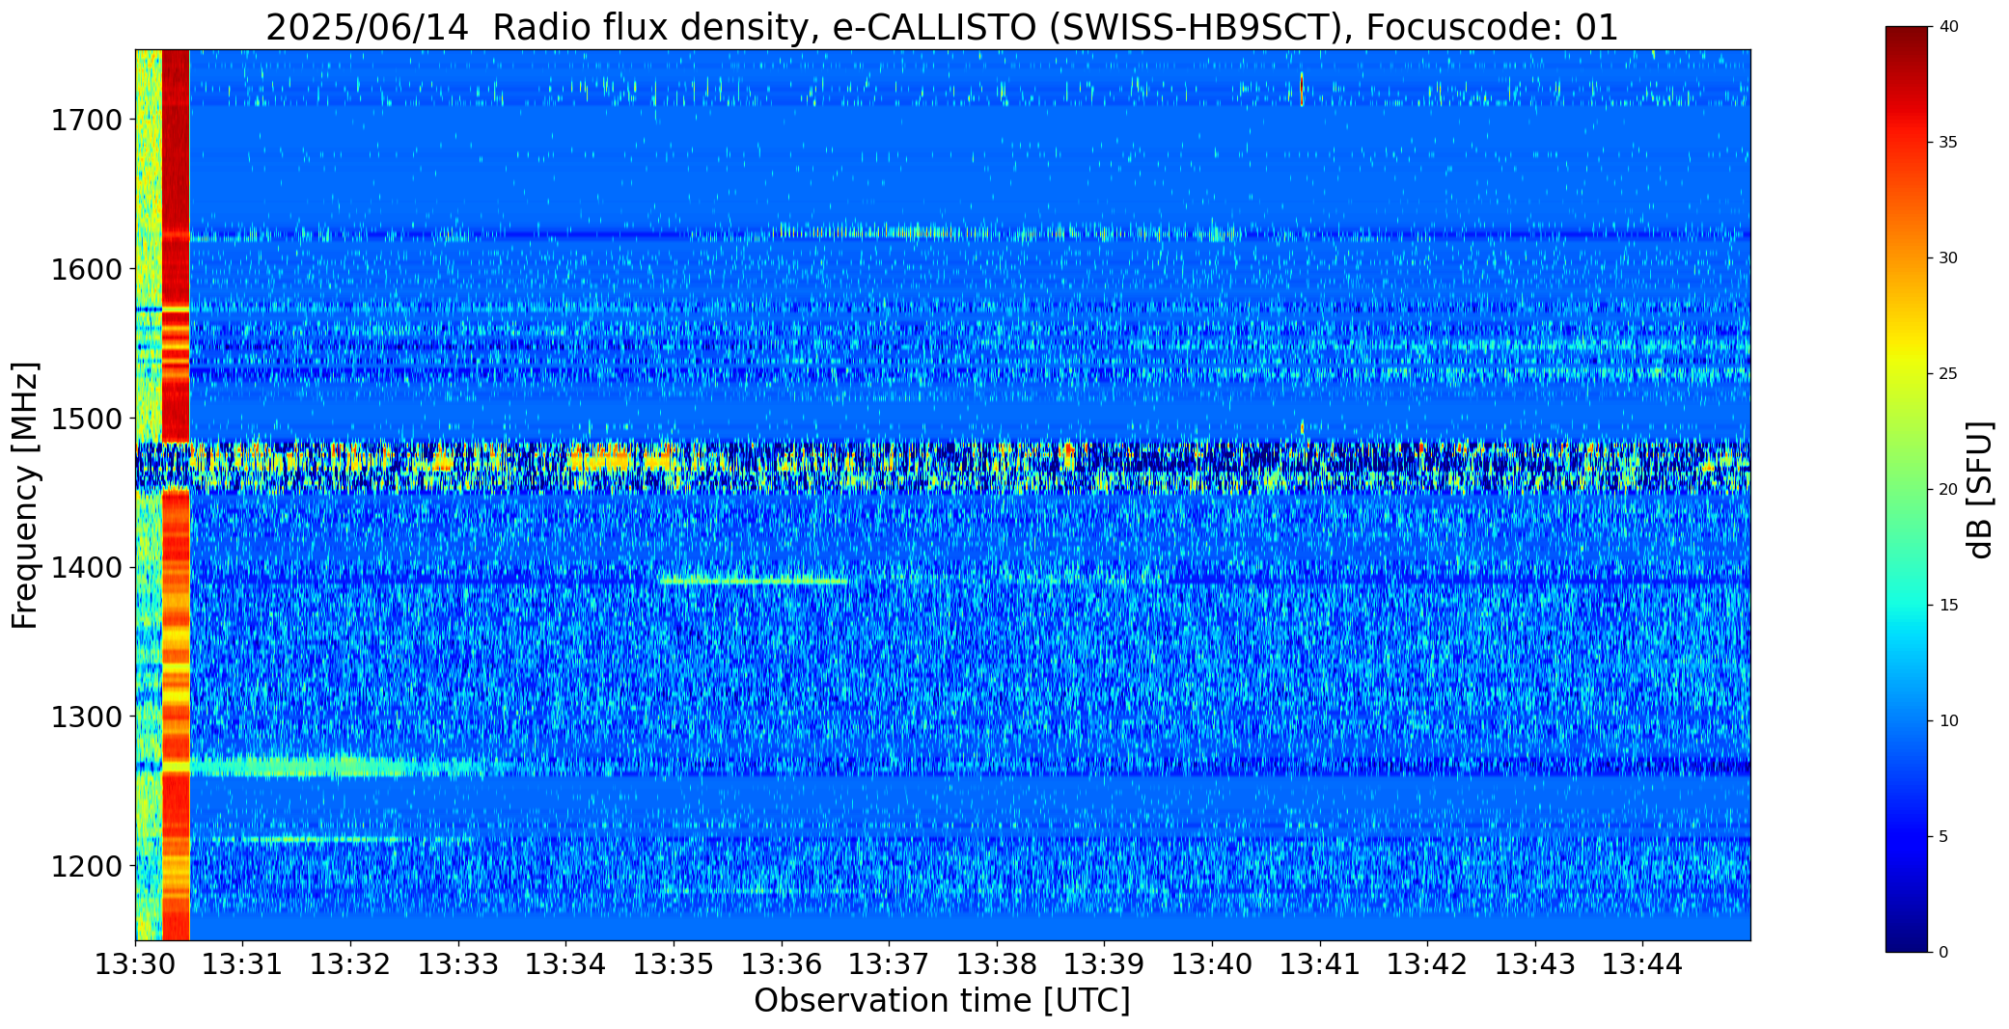Click the colorbar tick label 10
This screenshot has width=2009, height=1029.
coord(1948,721)
